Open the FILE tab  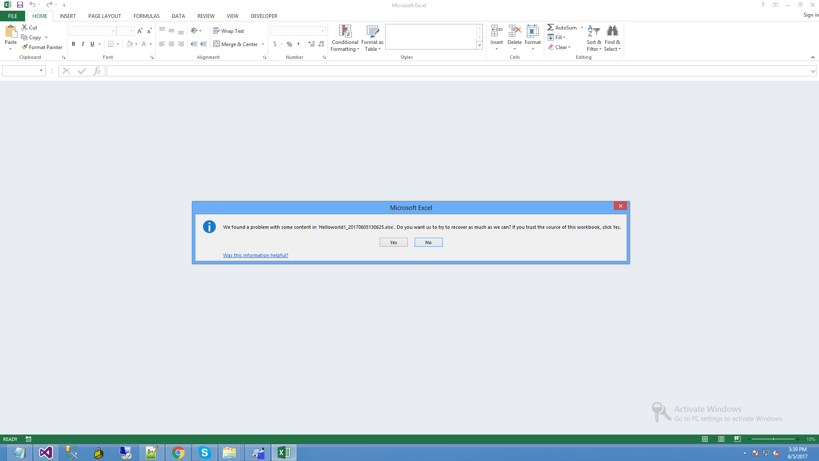13,16
